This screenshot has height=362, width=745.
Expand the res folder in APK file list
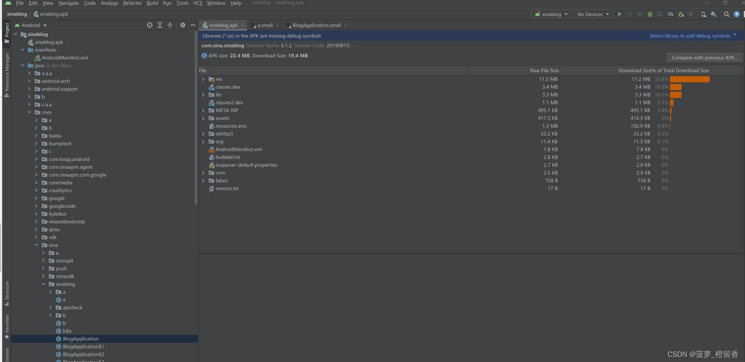(x=203, y=79)
